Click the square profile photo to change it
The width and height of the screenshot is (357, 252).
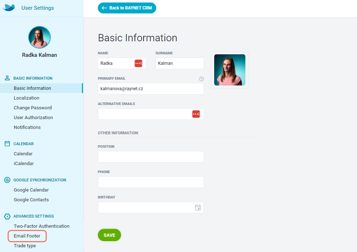[230, 70]
